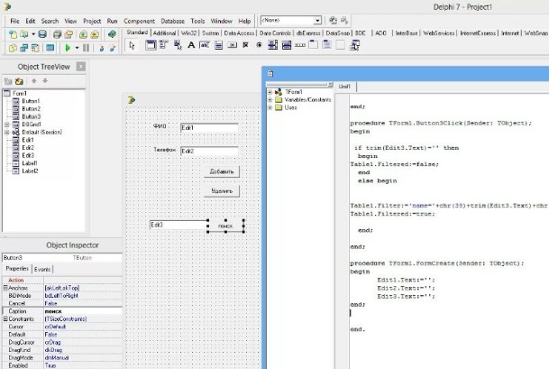Viewport: 549px width, 369px height.
Task: Click the Edit3 field on the form
Action: point(178,225)
